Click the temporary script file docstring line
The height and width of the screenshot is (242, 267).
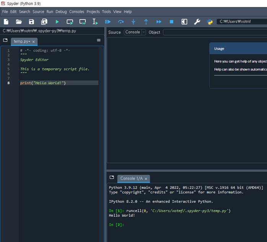click(55, 69)
